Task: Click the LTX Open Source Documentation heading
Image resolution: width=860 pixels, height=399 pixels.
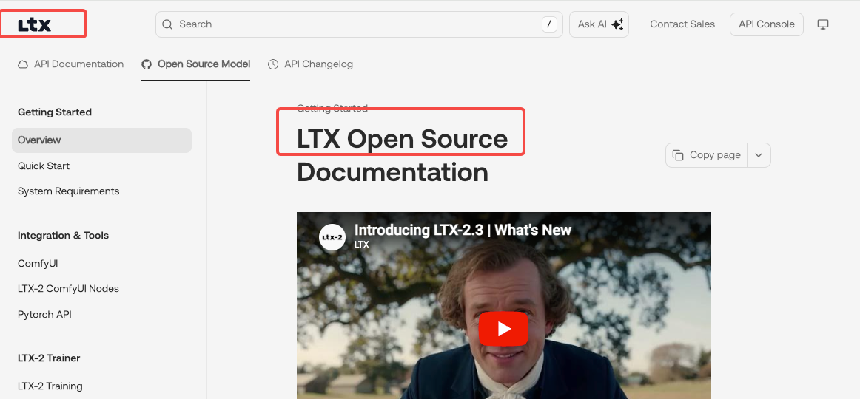Action: (402, 156)
